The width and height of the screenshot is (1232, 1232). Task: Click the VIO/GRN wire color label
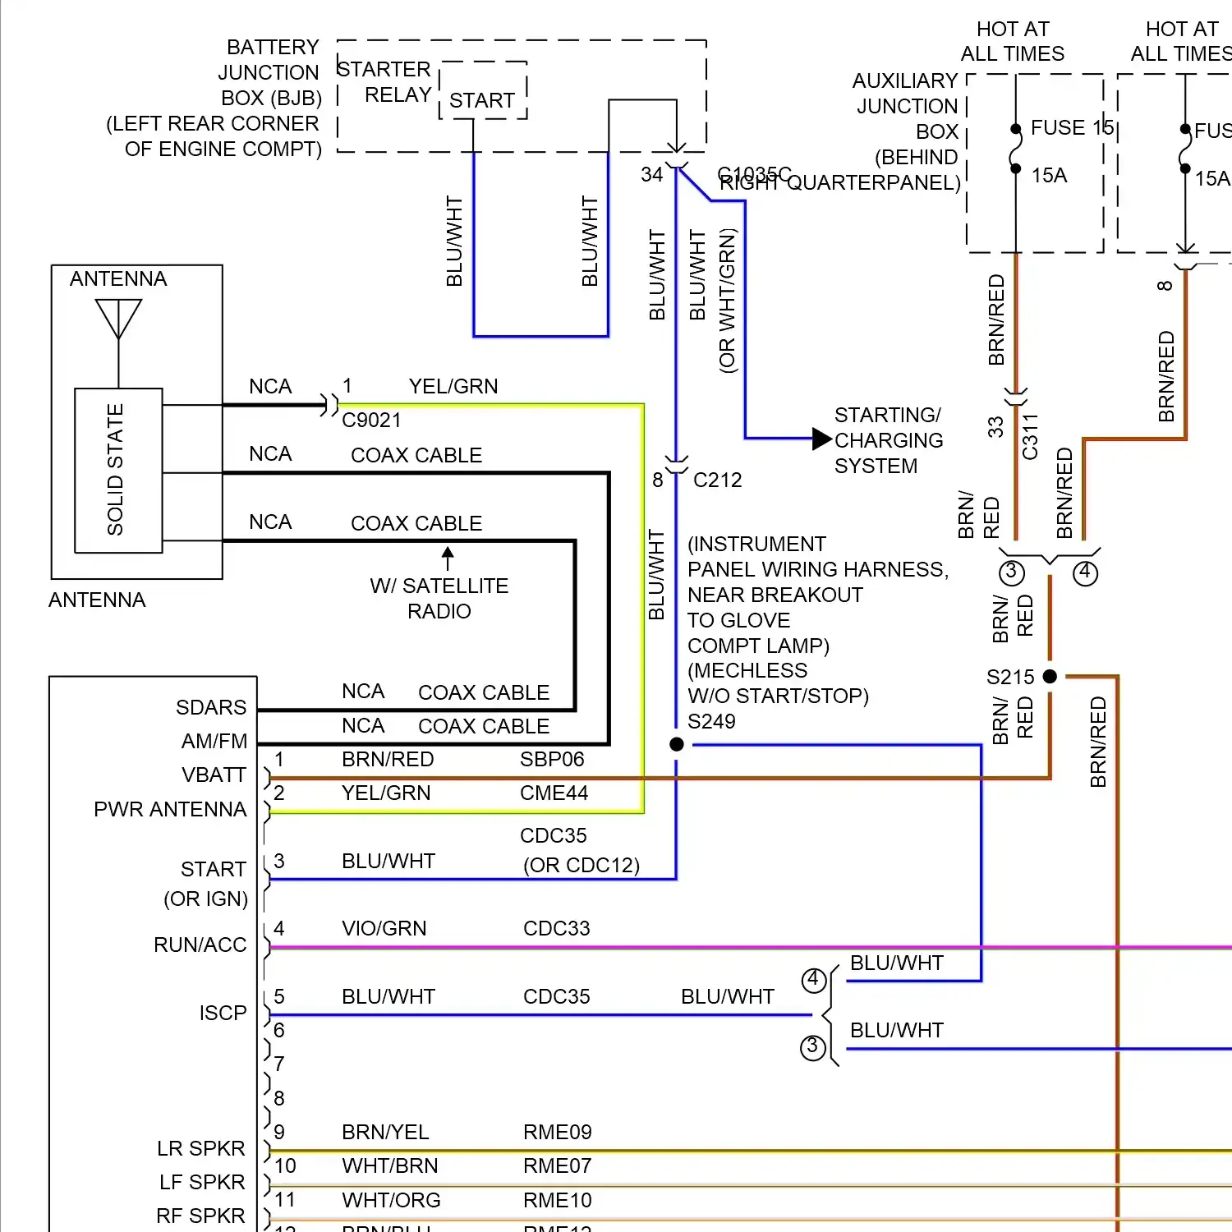pyautogui.click(x=384, y=928)
